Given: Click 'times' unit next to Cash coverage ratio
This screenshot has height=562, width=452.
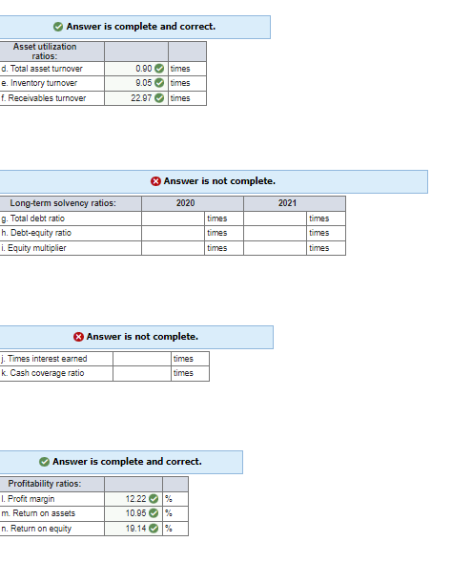Looking at the screenshot, I should (183, 373).
